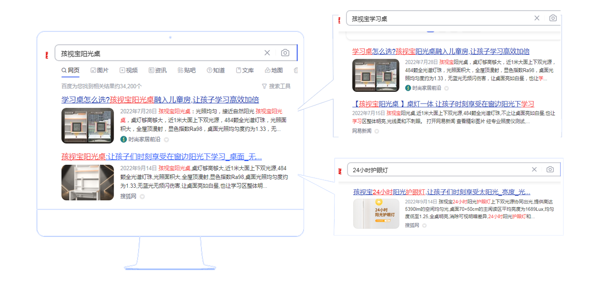Open 学习桌怎么选 result in the 孩视宝学习桌 panel
Image resolution: width=595 pixels, height=281 pixels.
(441, 51)
